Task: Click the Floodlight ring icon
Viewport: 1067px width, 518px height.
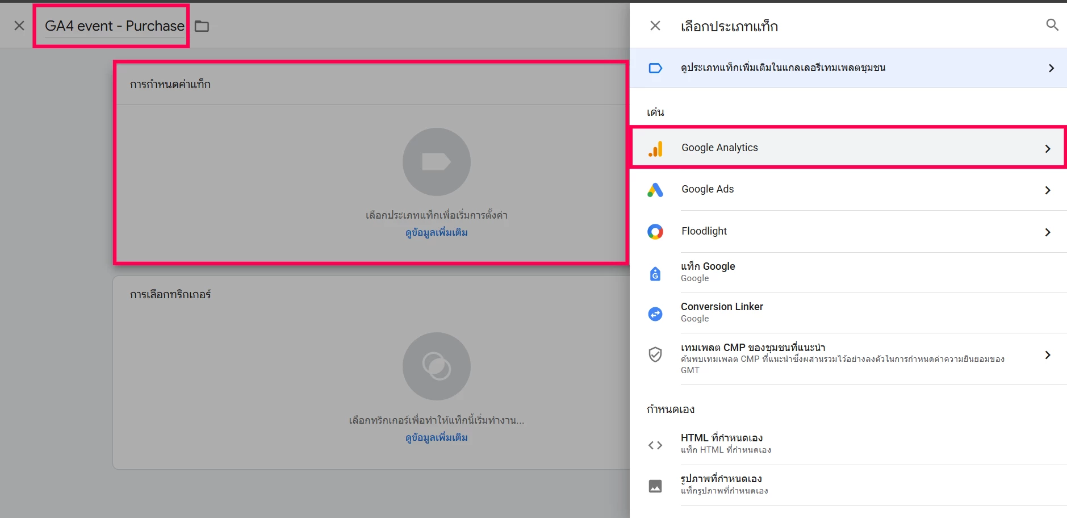Action: coord(655,232)
